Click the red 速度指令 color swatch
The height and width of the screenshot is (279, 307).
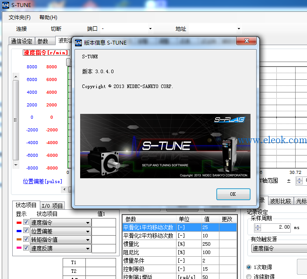coord(19,222)
